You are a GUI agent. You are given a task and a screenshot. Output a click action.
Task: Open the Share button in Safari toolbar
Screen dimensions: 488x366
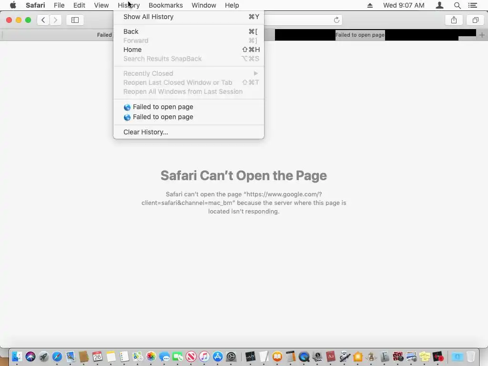pyautogui.click(x=454, y=20)
